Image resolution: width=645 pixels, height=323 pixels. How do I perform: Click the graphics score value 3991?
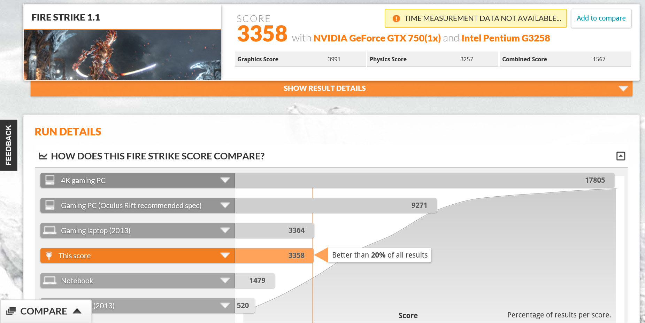334,59
